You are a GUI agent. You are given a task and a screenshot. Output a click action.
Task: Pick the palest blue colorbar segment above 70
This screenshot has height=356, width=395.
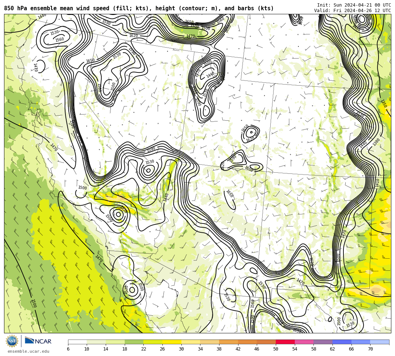[x=380, y=342]
